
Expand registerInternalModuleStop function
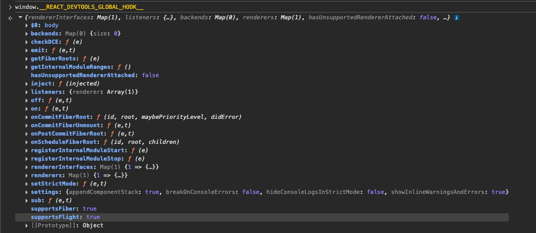click(27, 159)
